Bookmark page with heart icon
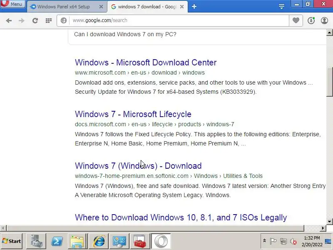The image size is (333, 250). coord(296,20)
